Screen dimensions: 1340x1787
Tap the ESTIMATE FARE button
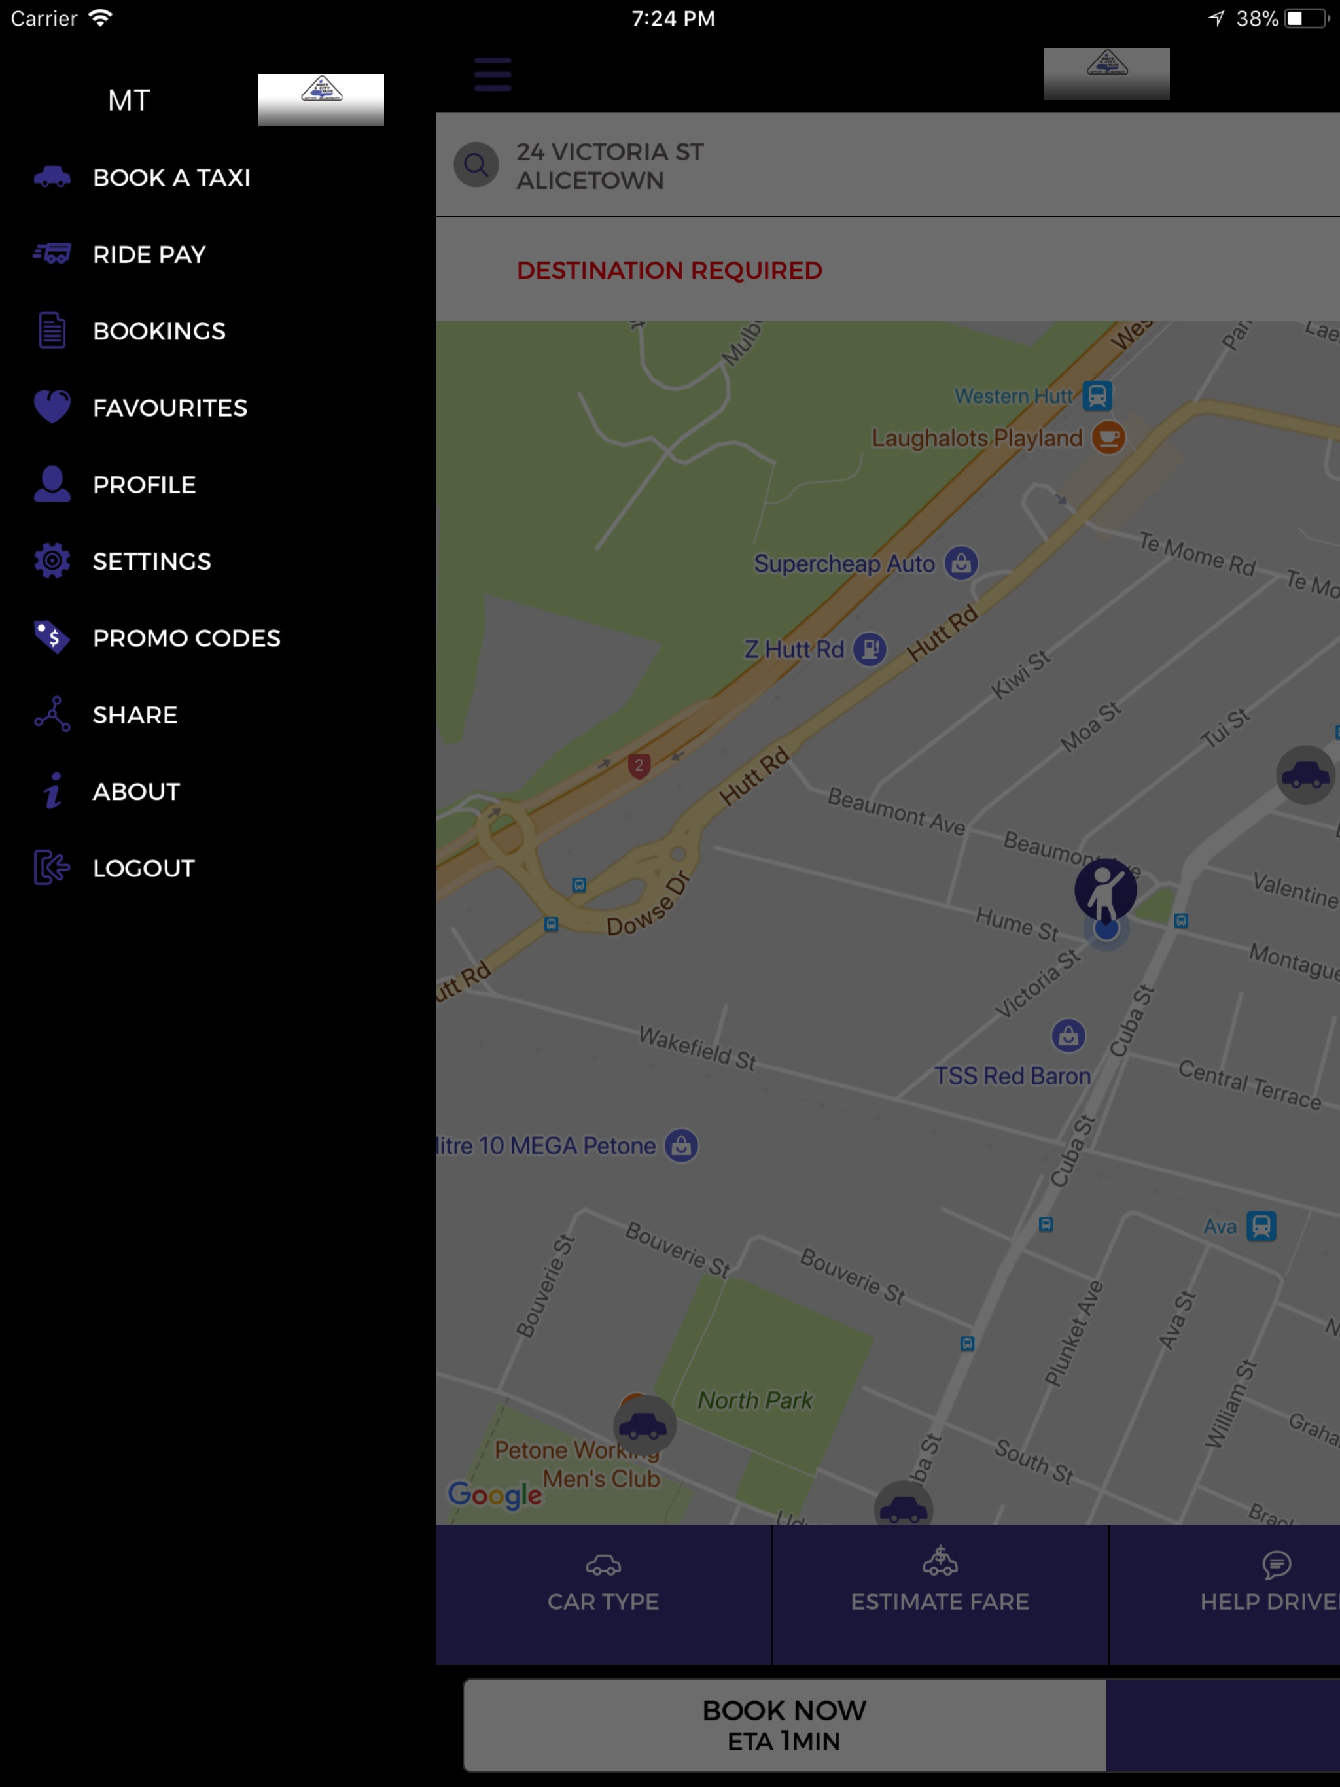click(940, 1594)
